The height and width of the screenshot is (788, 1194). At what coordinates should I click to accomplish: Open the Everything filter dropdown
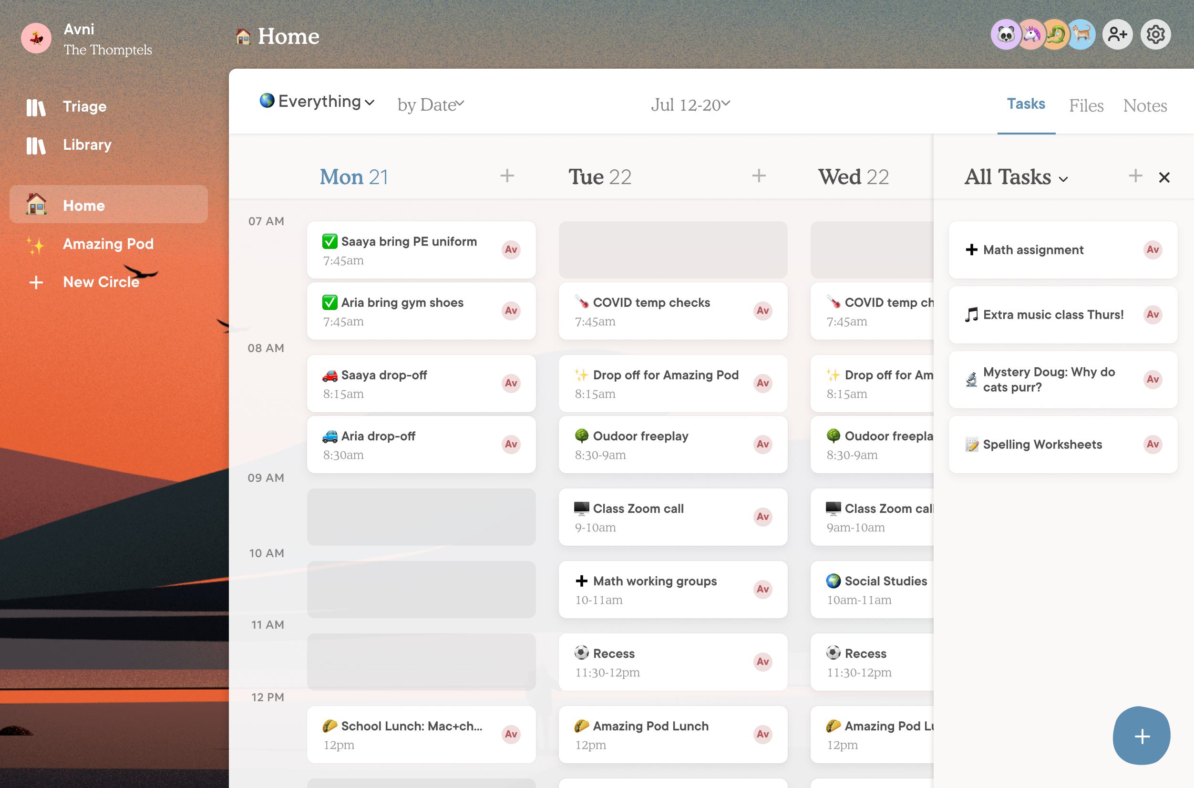pyautogui.click(x=317, y=102)
